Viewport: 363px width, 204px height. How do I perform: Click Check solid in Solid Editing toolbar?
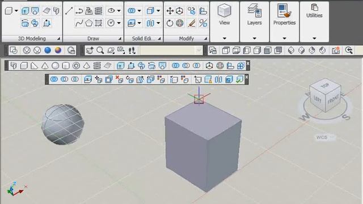[239, 79]
